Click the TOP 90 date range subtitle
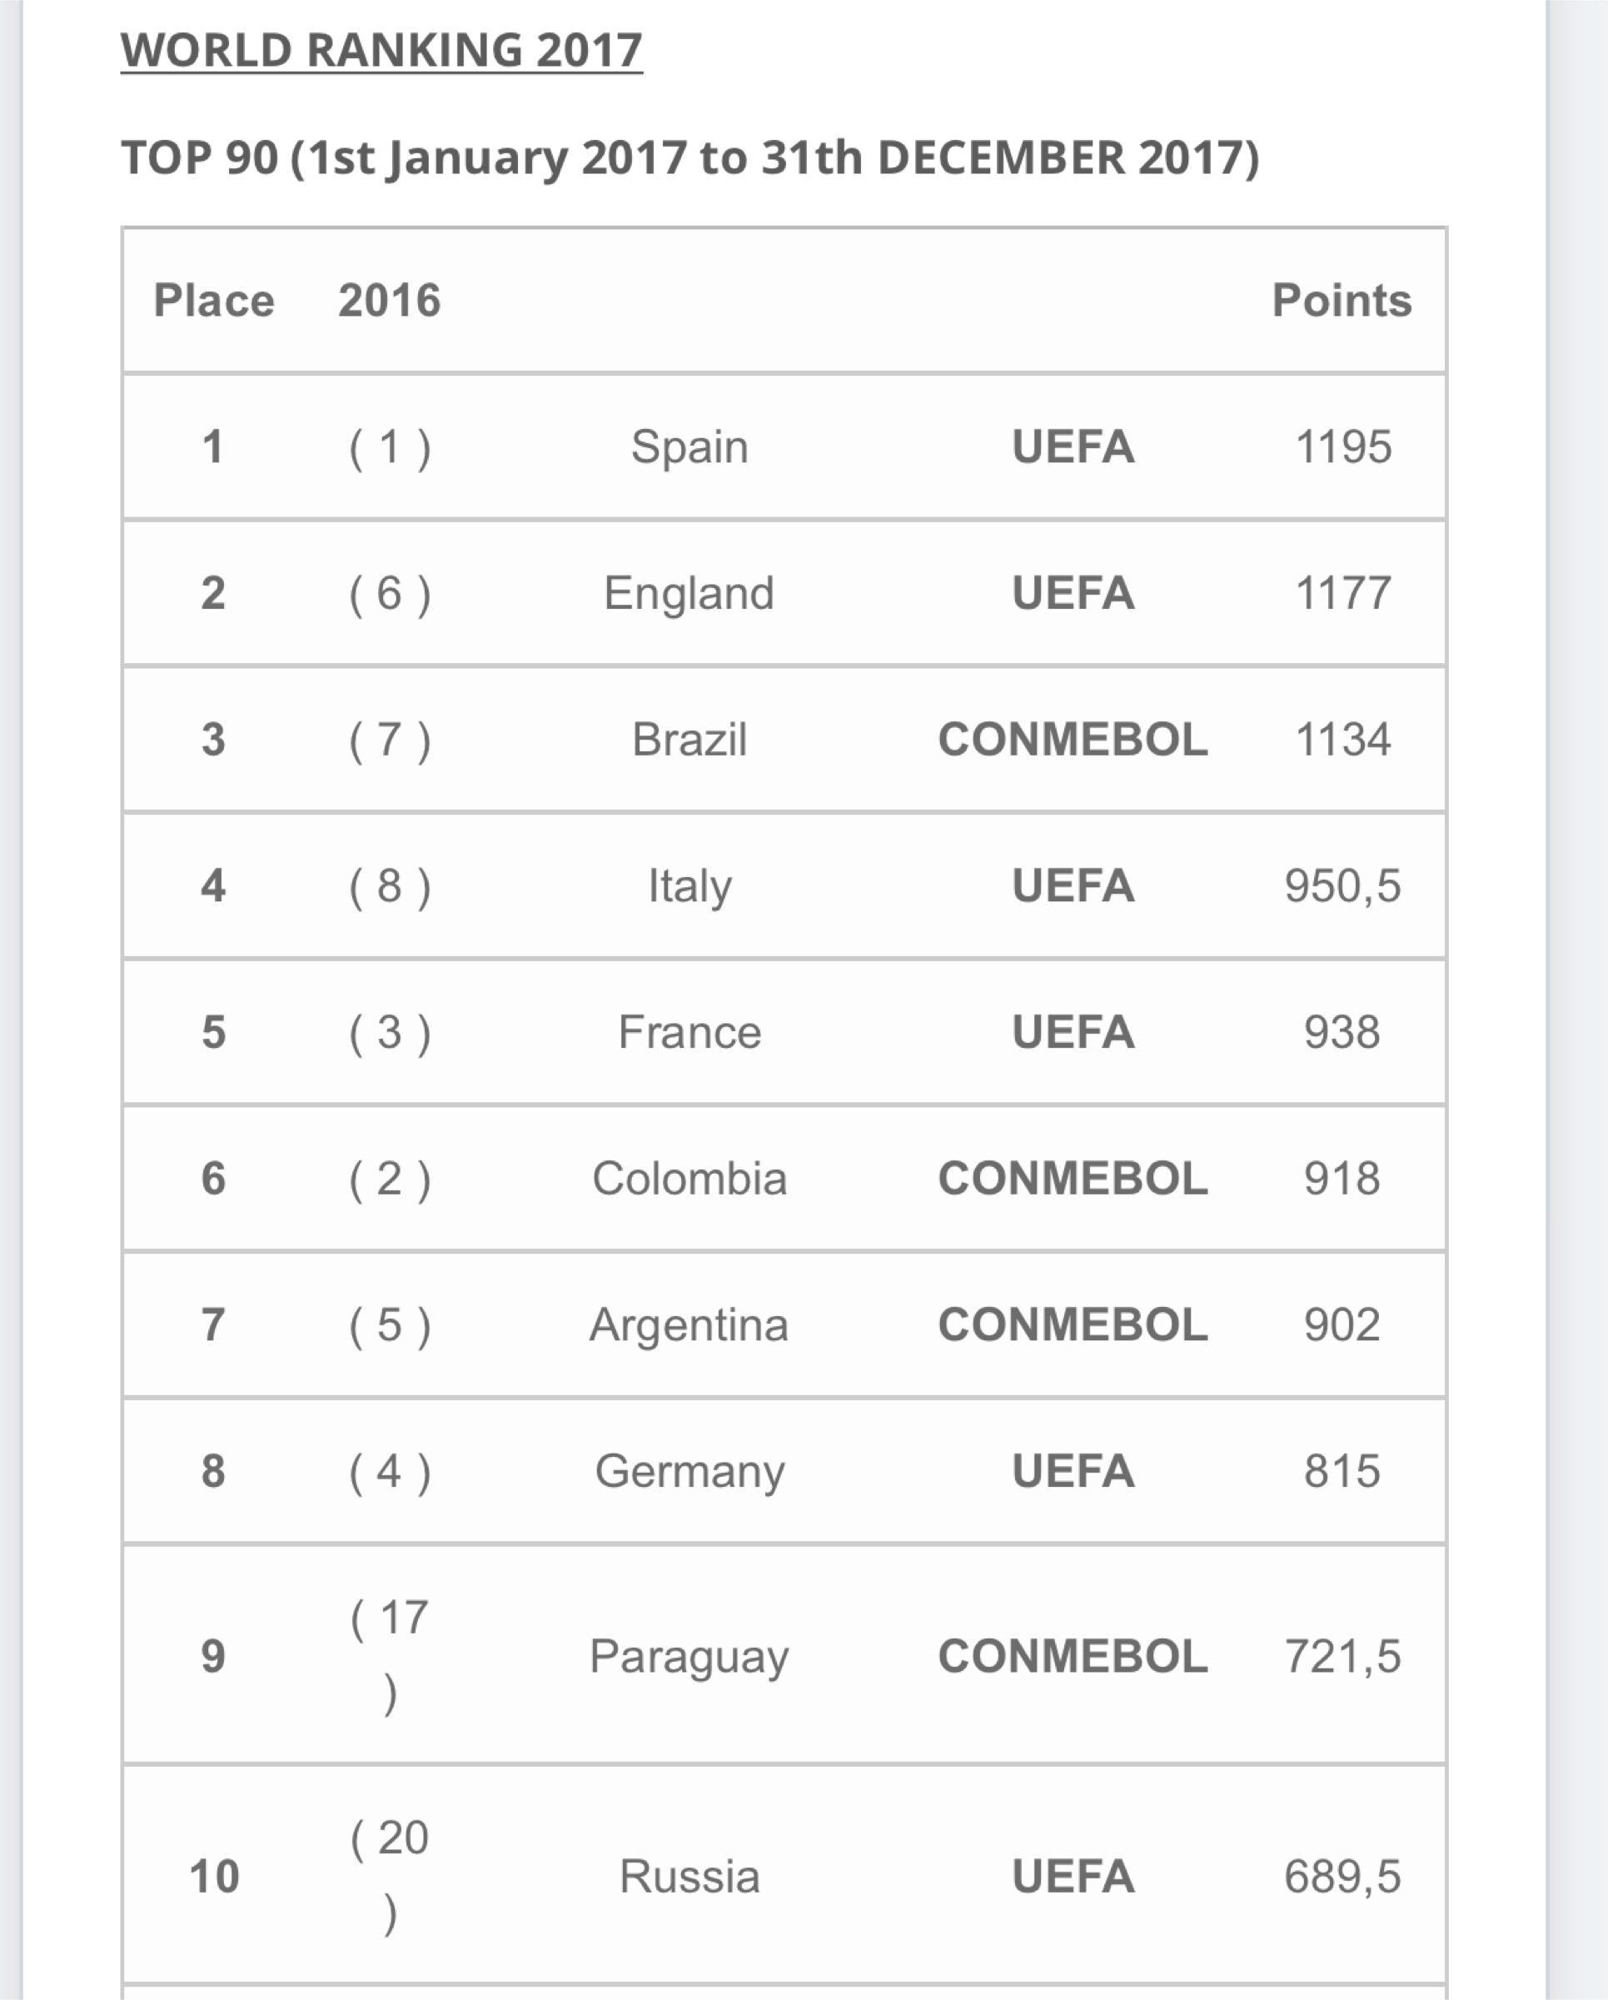 click(690, 157)
